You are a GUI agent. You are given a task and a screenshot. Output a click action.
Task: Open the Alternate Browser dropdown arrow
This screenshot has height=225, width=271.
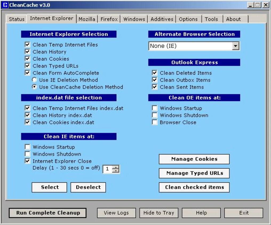pos(236,46)
